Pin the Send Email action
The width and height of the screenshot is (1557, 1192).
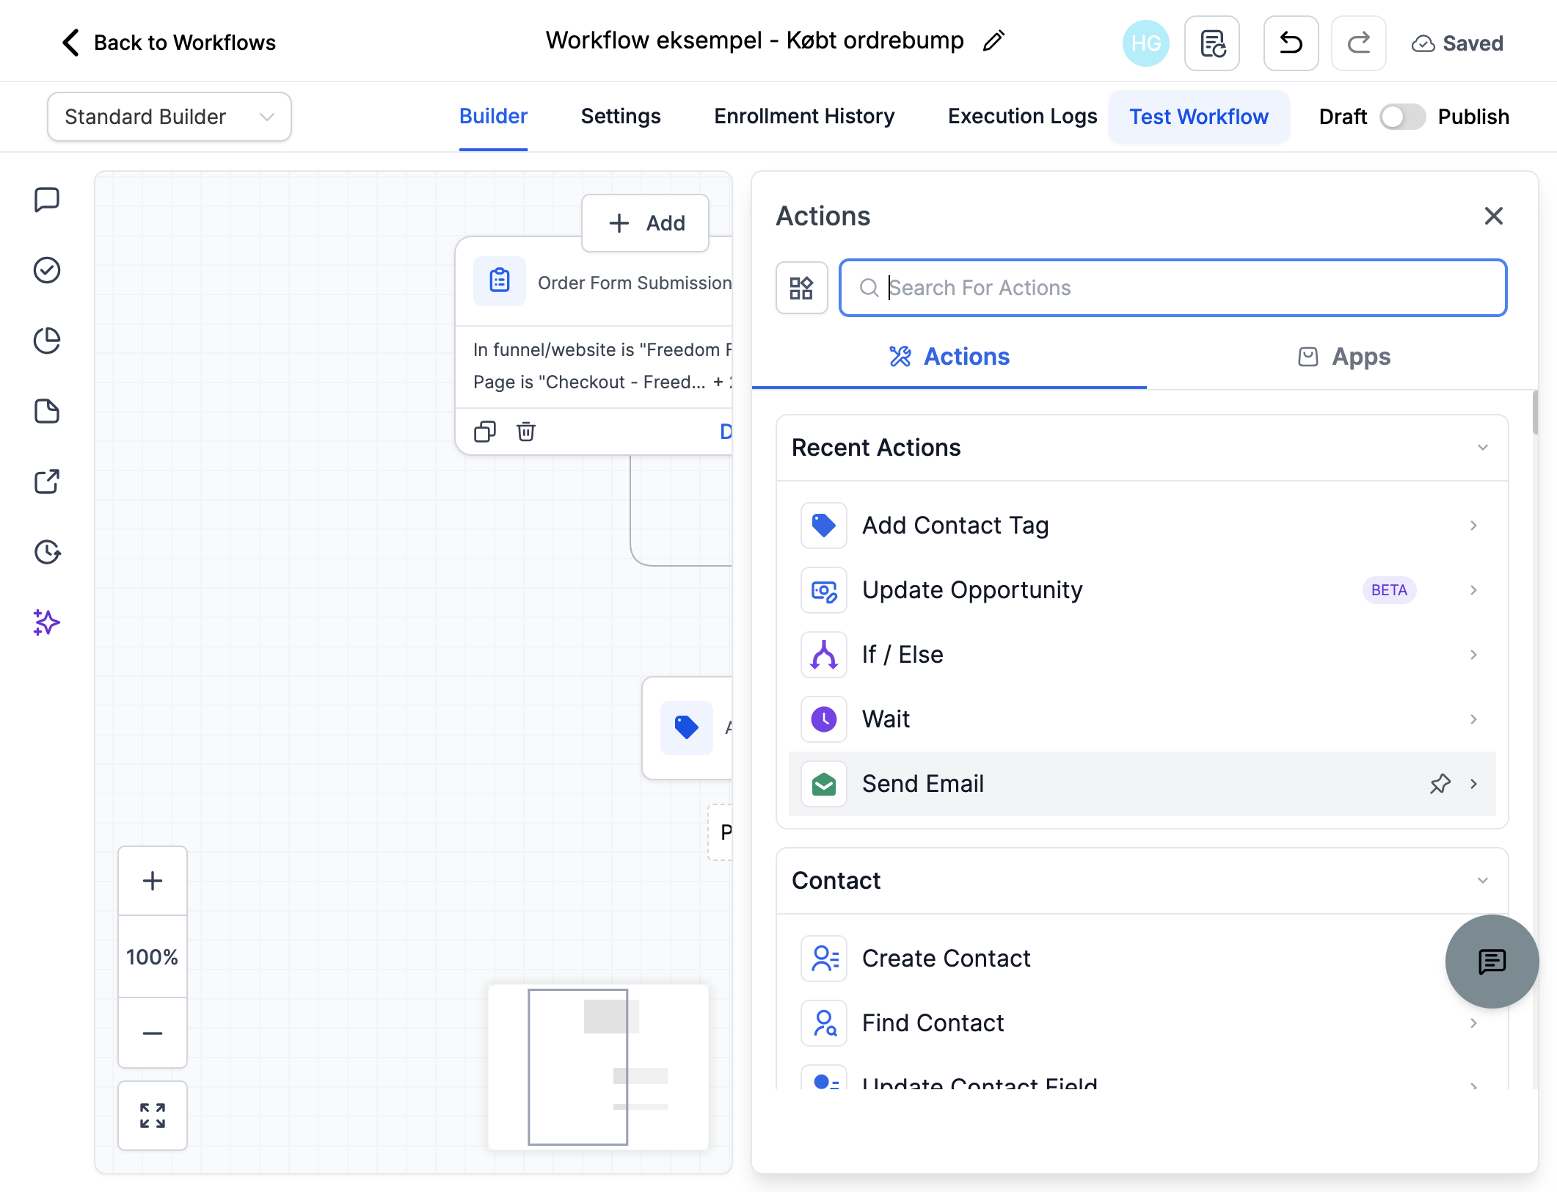coord(1440,784)
